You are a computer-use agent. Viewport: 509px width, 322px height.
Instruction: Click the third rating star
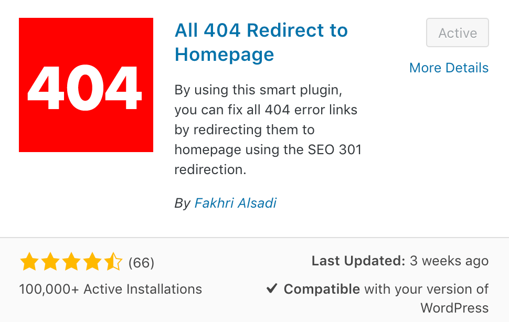coord(71,261)
